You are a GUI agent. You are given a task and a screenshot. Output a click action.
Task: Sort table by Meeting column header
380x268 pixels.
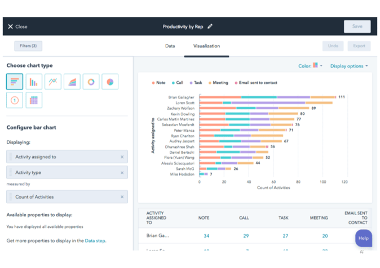pyautogui.click(x=319, y=218)
